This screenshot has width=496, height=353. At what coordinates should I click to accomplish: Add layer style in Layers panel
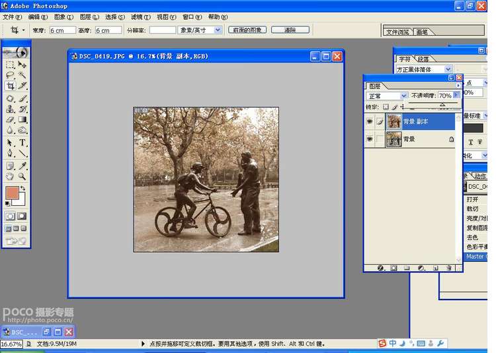pyautogui.click(x=380, y=268)
